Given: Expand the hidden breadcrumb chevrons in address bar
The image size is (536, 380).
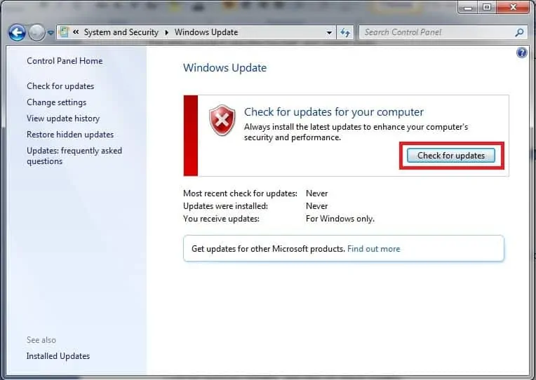Looking at the screenshot, I should [x=76, y=32].
